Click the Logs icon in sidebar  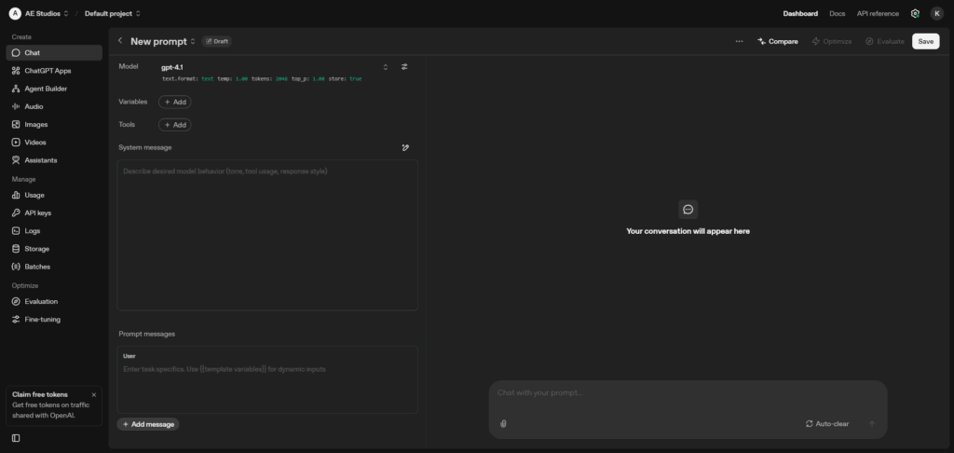[x=16, y=231]
